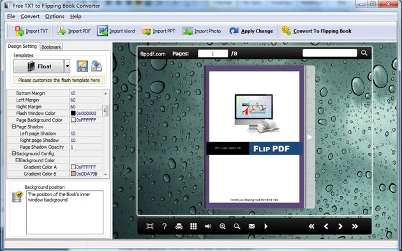Click the search magnifier in bottom bar
The image size is (402, 251).
pos(237,226)
